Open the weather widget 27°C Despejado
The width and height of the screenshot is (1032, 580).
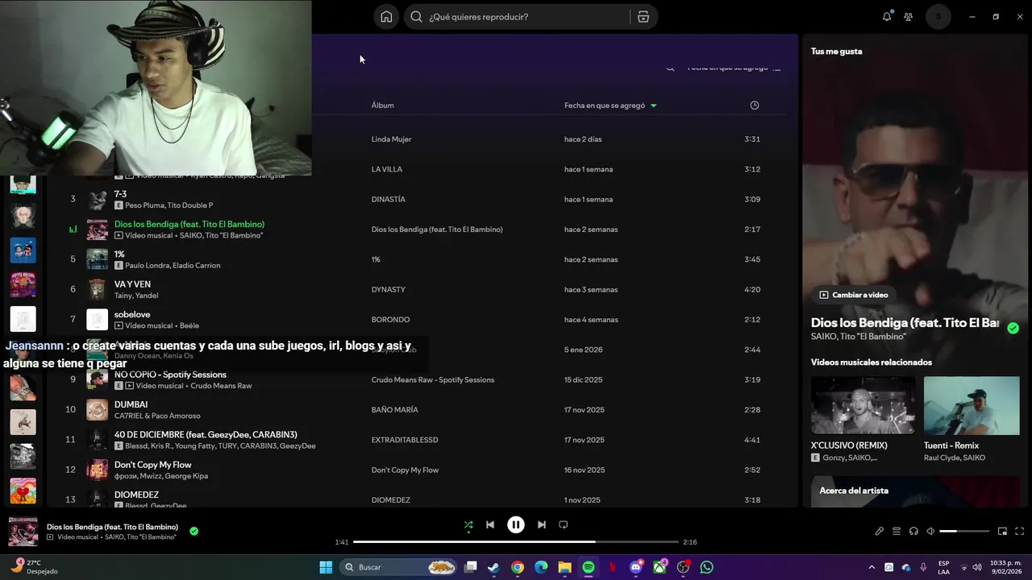(x=33, y=566)
